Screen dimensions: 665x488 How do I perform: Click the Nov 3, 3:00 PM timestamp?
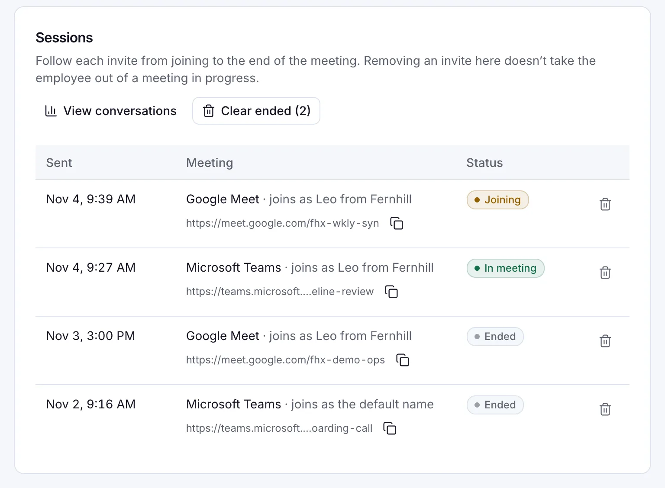(90, 336)
